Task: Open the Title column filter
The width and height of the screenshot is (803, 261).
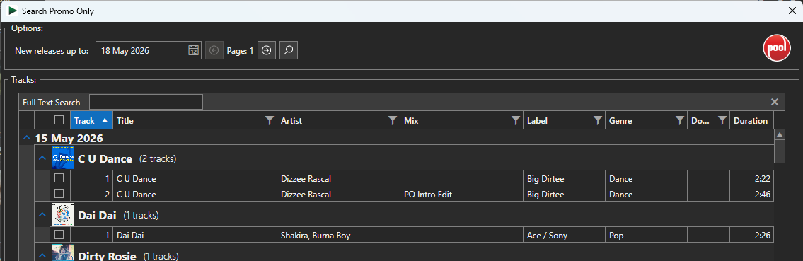Action: 270,121
